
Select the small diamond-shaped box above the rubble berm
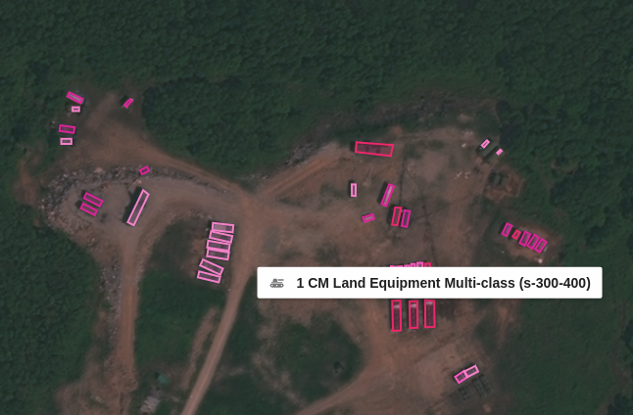click(x=144, y=170)
